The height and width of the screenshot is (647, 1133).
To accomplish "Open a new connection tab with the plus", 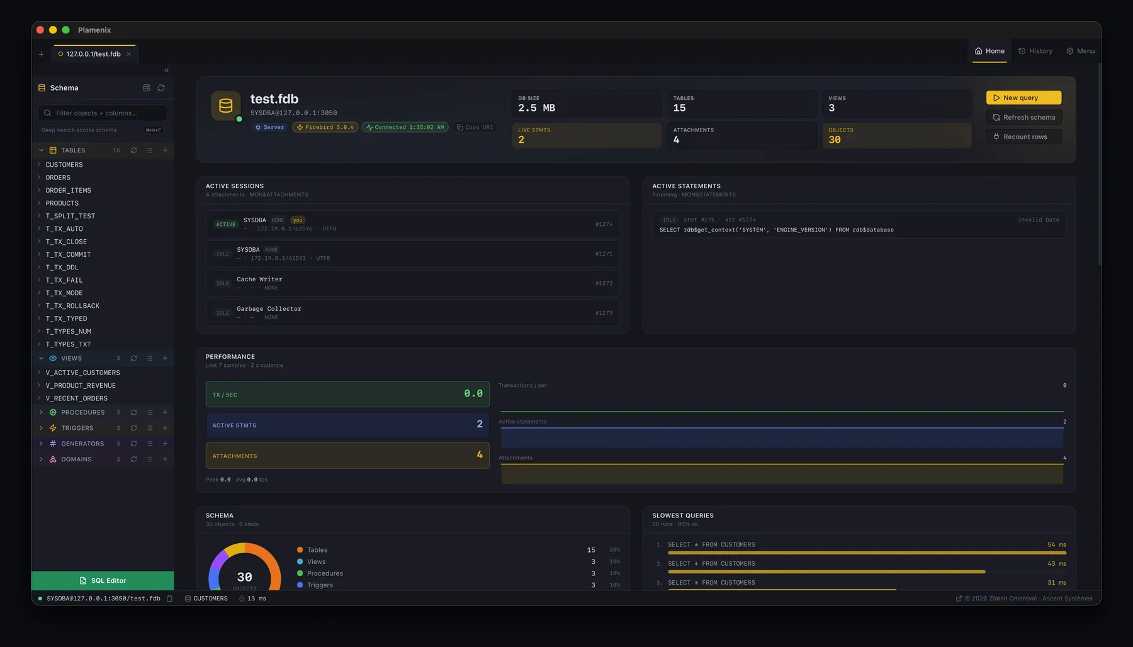I will click(x=41, y=54).
